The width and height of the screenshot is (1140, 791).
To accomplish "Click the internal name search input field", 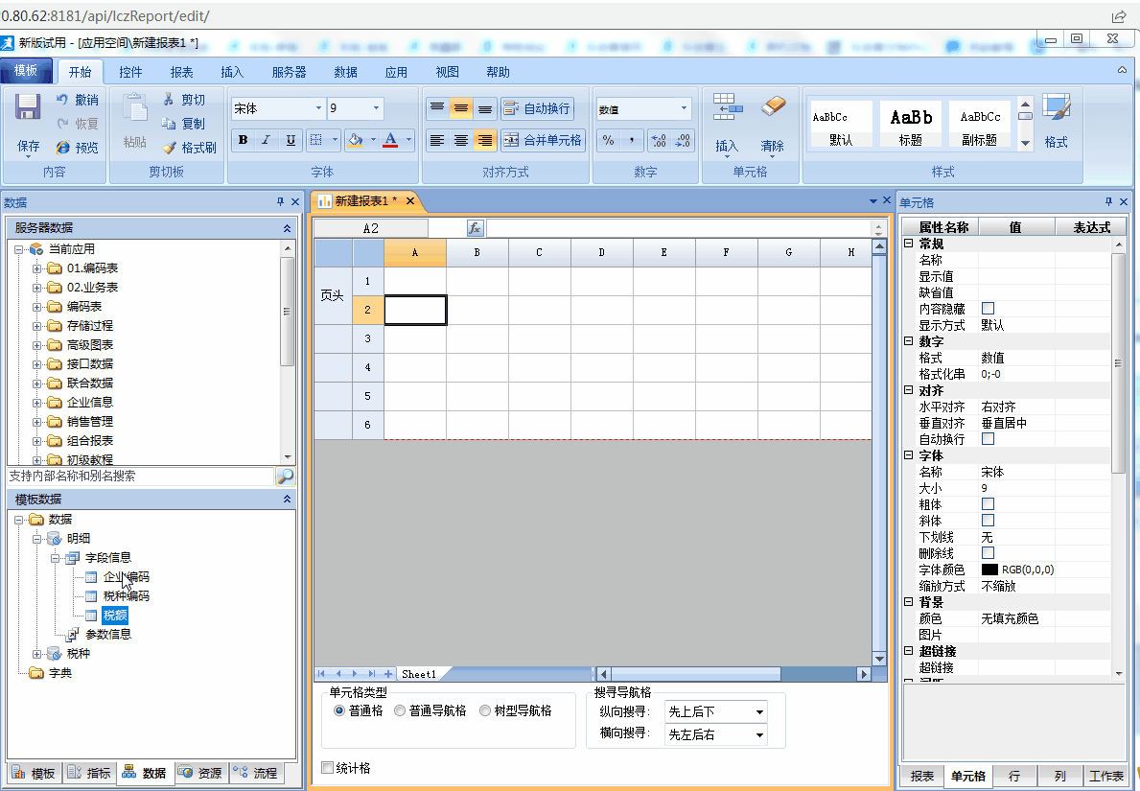I will pos(139,477).
